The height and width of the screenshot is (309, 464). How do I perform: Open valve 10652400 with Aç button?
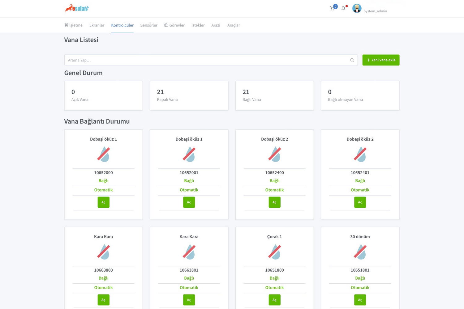click(x=274, y=202)
